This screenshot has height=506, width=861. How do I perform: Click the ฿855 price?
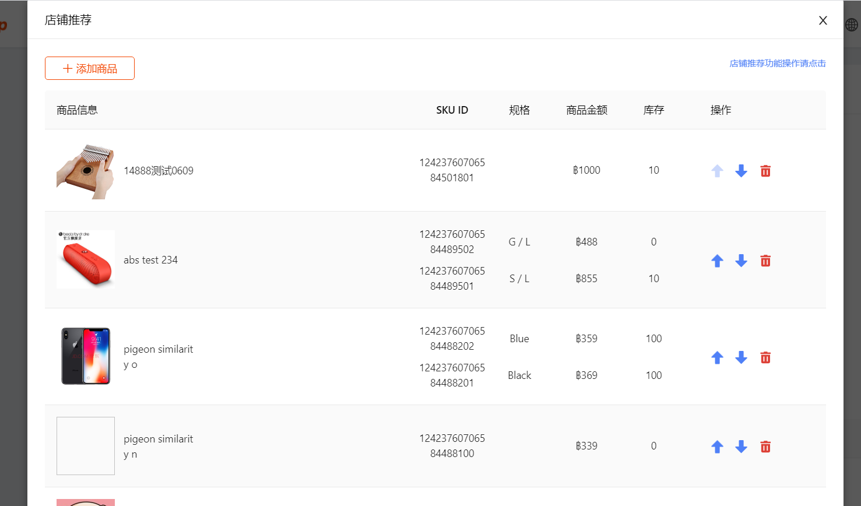pyautogui.click(x=586, y=279)
